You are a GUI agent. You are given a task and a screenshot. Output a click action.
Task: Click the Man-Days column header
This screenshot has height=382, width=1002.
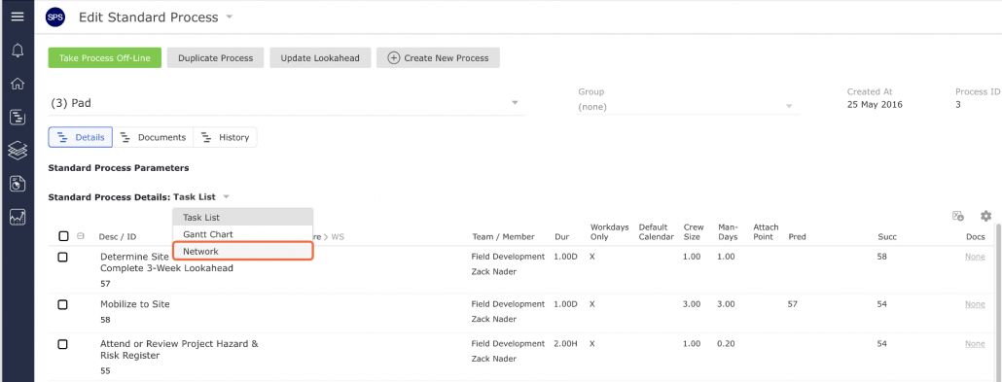tap(728, 232)
